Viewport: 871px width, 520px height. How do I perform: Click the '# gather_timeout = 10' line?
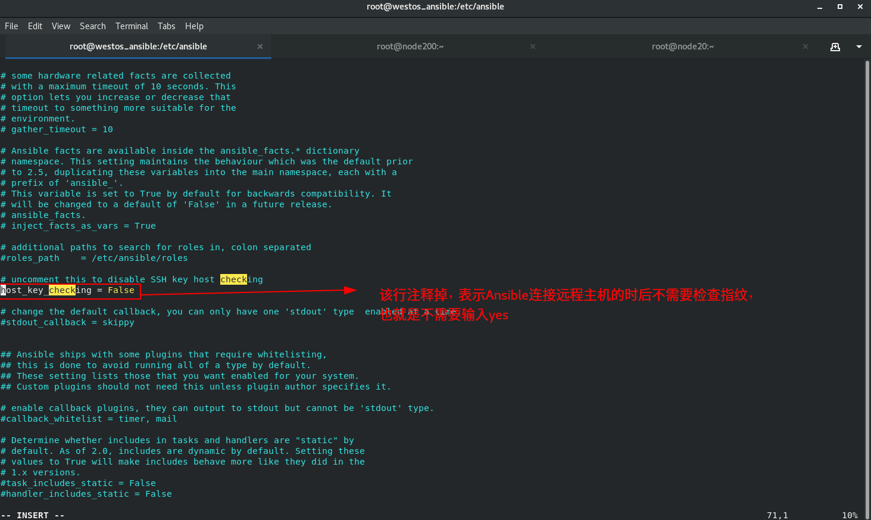click(x=57, y=129)
